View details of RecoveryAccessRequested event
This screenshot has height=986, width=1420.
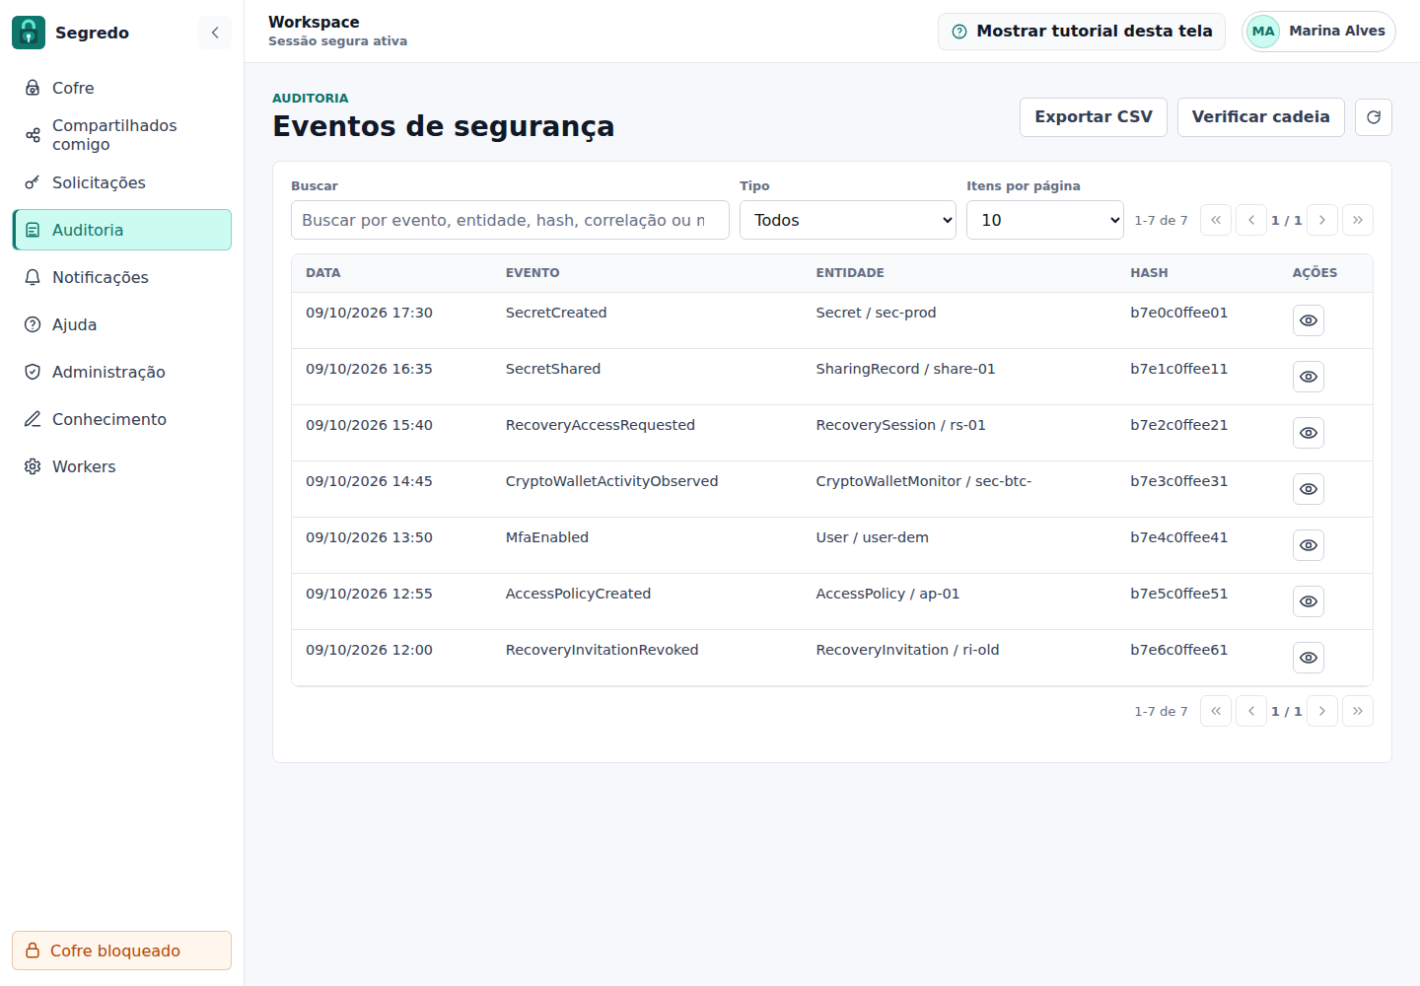point(1309,433)
